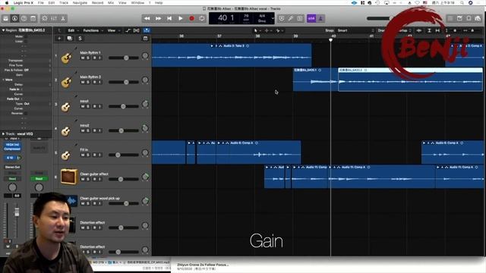486x273 pixels.
Task: Open the Loop Browser button
Action: coord(469,18)
